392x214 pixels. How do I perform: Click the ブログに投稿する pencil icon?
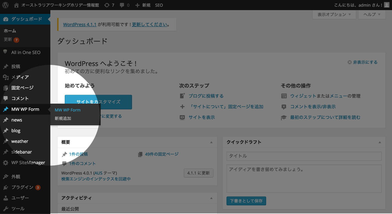[182, 96]
